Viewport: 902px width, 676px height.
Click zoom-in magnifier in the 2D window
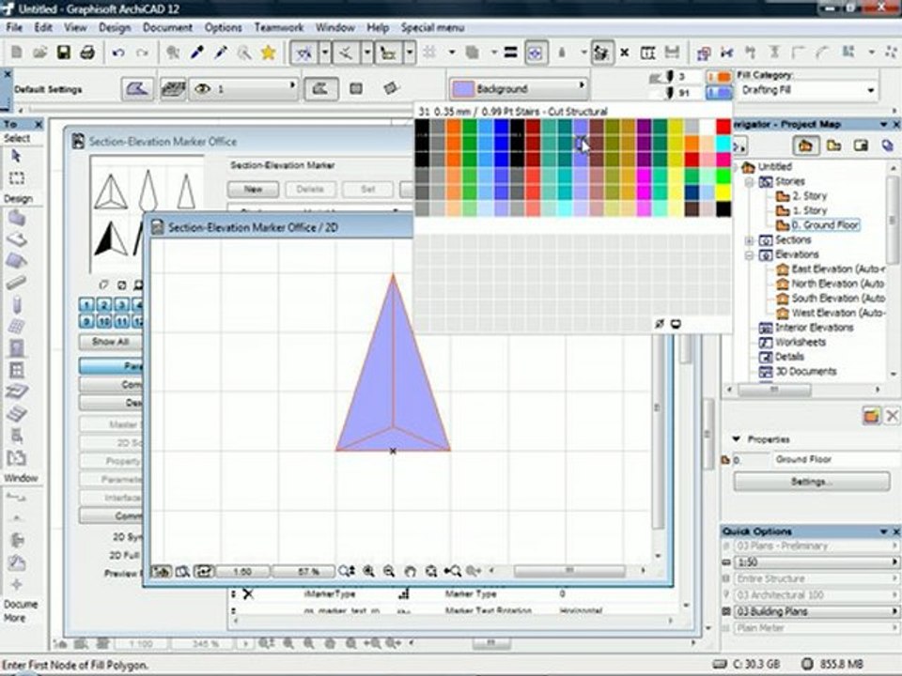pyautogui.click(x=368, y=571)
